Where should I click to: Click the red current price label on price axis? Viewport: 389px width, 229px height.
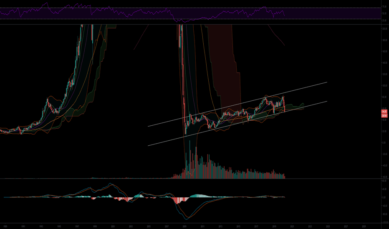point(384,112)
